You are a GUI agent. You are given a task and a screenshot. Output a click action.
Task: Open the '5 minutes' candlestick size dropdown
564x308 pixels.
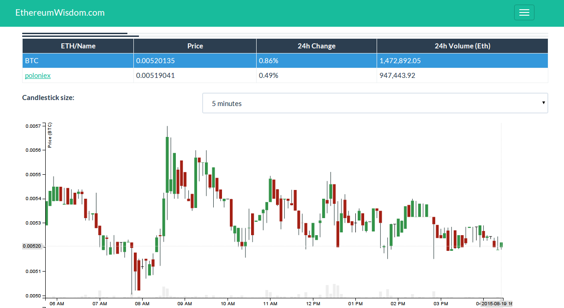tap(374, 103)
